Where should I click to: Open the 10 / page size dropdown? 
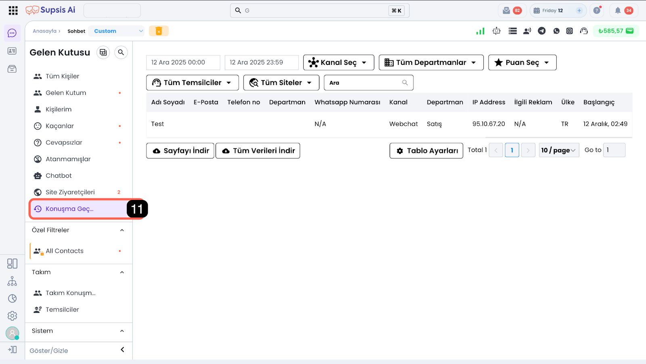559,150
